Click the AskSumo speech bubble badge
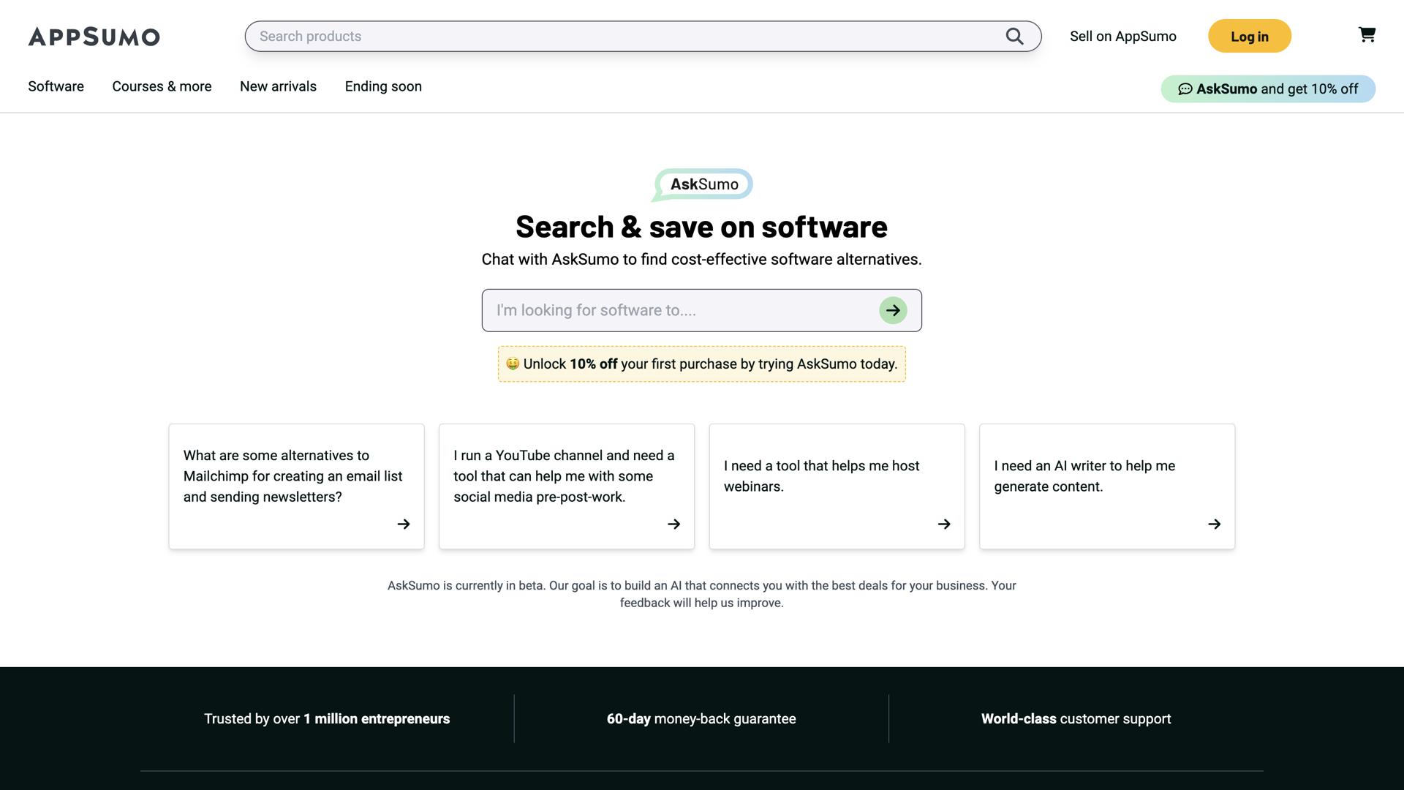The height and width of the screenshot is (790, 1404). tap(703, 184)
